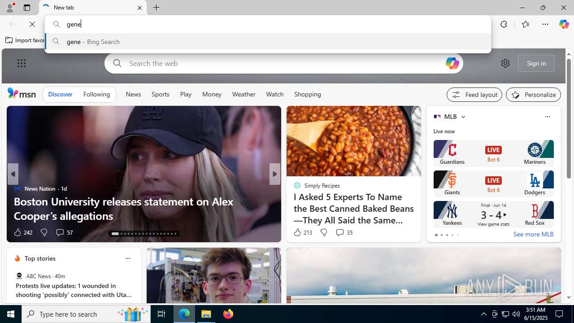Open the Shopping section
Image resolution: width=574 pixels, height=323 pixels.
pos(308,94)
